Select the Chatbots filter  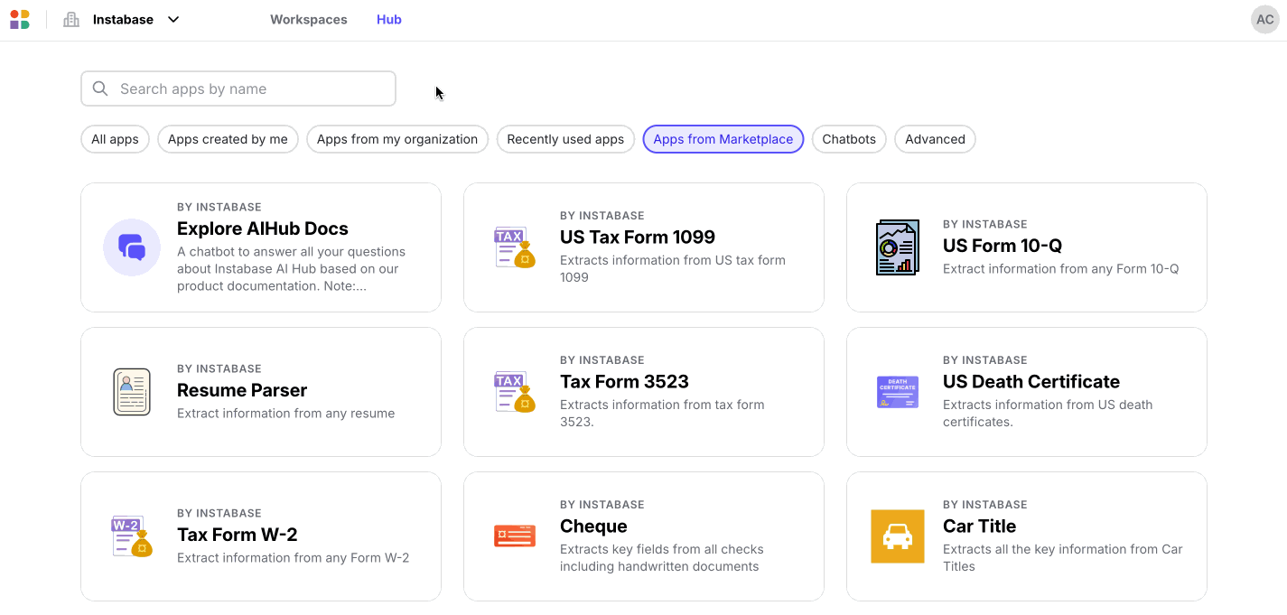coord(849,139)
